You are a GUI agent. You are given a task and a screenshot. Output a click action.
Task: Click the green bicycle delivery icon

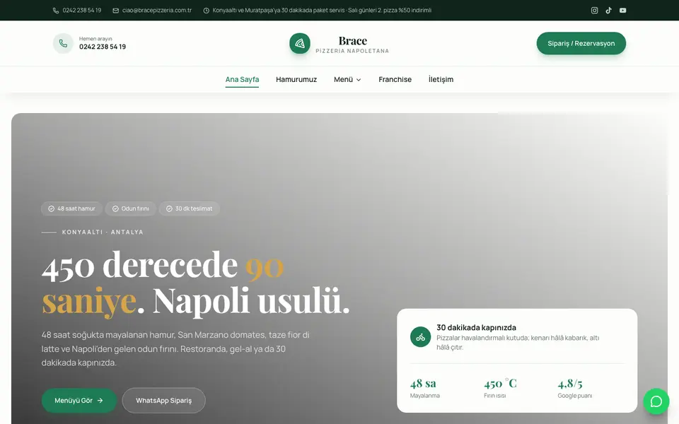coord(420,337)
